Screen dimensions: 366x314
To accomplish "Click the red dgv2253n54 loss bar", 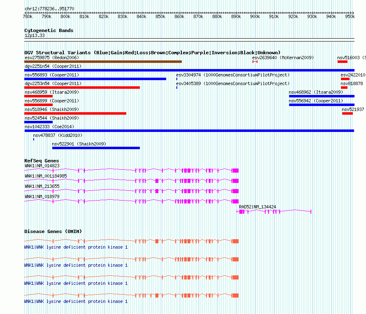I will (x=82, y=88).
